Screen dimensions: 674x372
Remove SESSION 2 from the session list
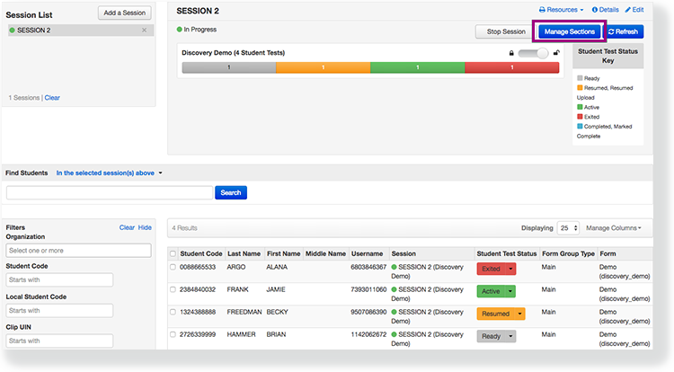144,31
